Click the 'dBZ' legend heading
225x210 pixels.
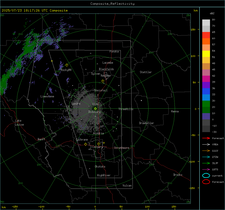point(212,13)
